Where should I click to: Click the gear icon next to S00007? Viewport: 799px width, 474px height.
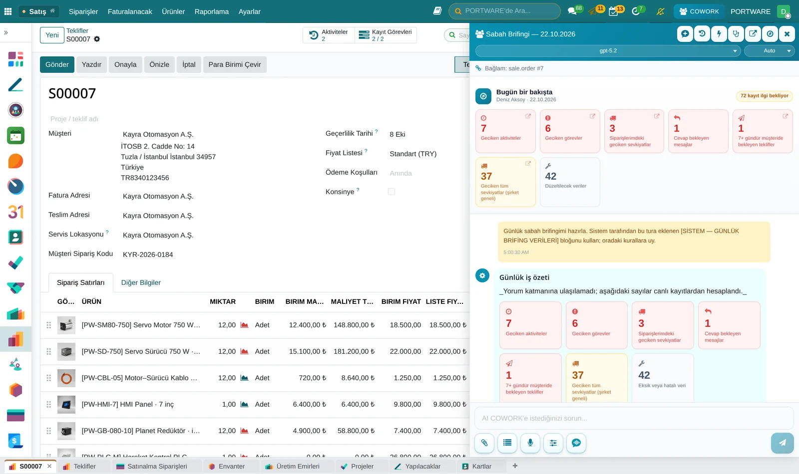tap(97, 39)
